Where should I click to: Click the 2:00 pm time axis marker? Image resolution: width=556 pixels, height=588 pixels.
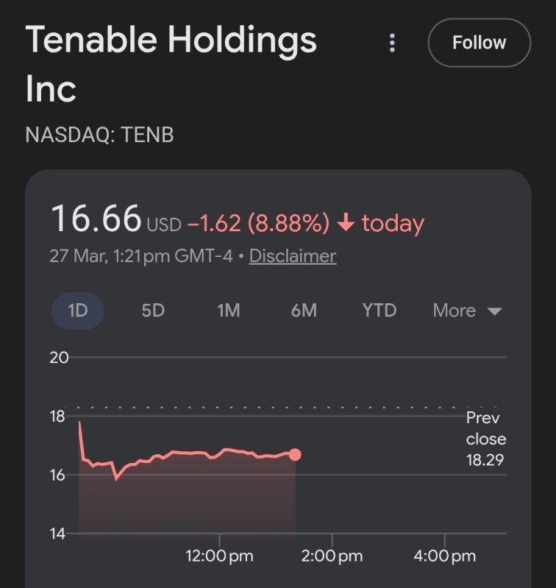pyautogui.click(x=332, y=556)
